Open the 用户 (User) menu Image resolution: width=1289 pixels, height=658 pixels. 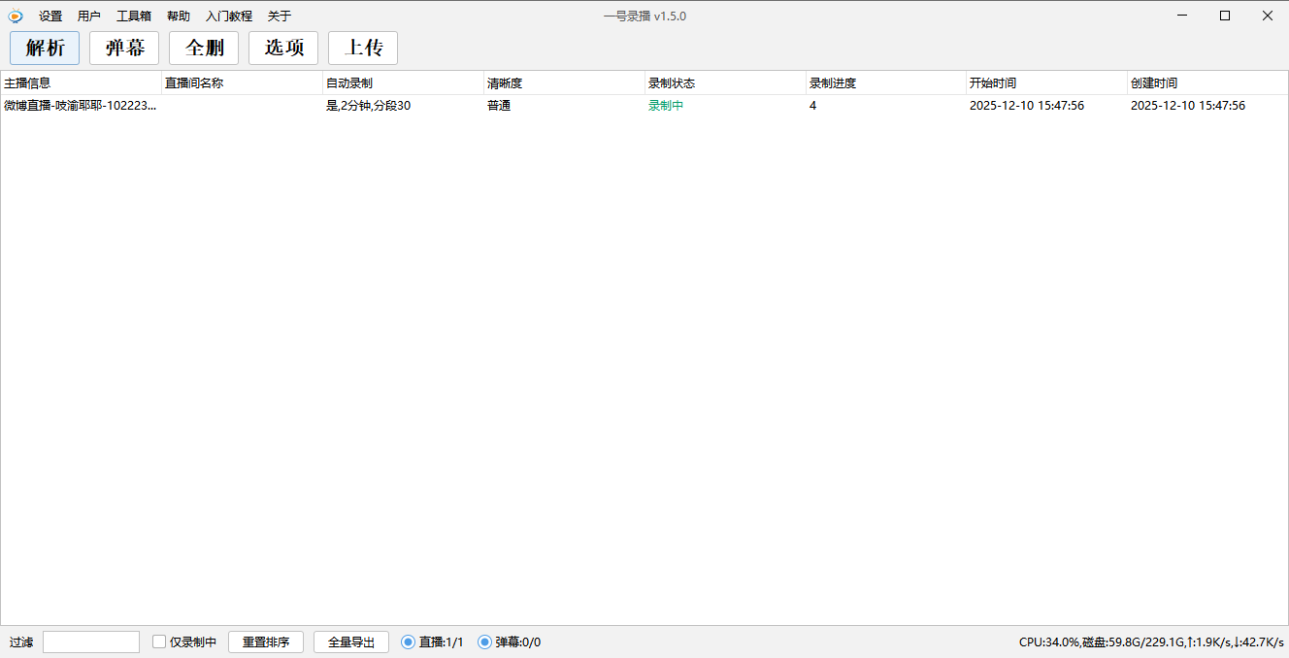[89, 16]
